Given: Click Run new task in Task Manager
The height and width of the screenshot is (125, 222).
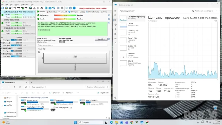Looking at the screenshot, I should (202, 11).
